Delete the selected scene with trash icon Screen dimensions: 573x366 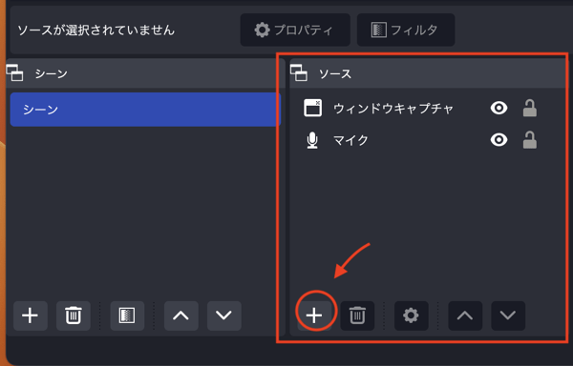coord(74,315)
